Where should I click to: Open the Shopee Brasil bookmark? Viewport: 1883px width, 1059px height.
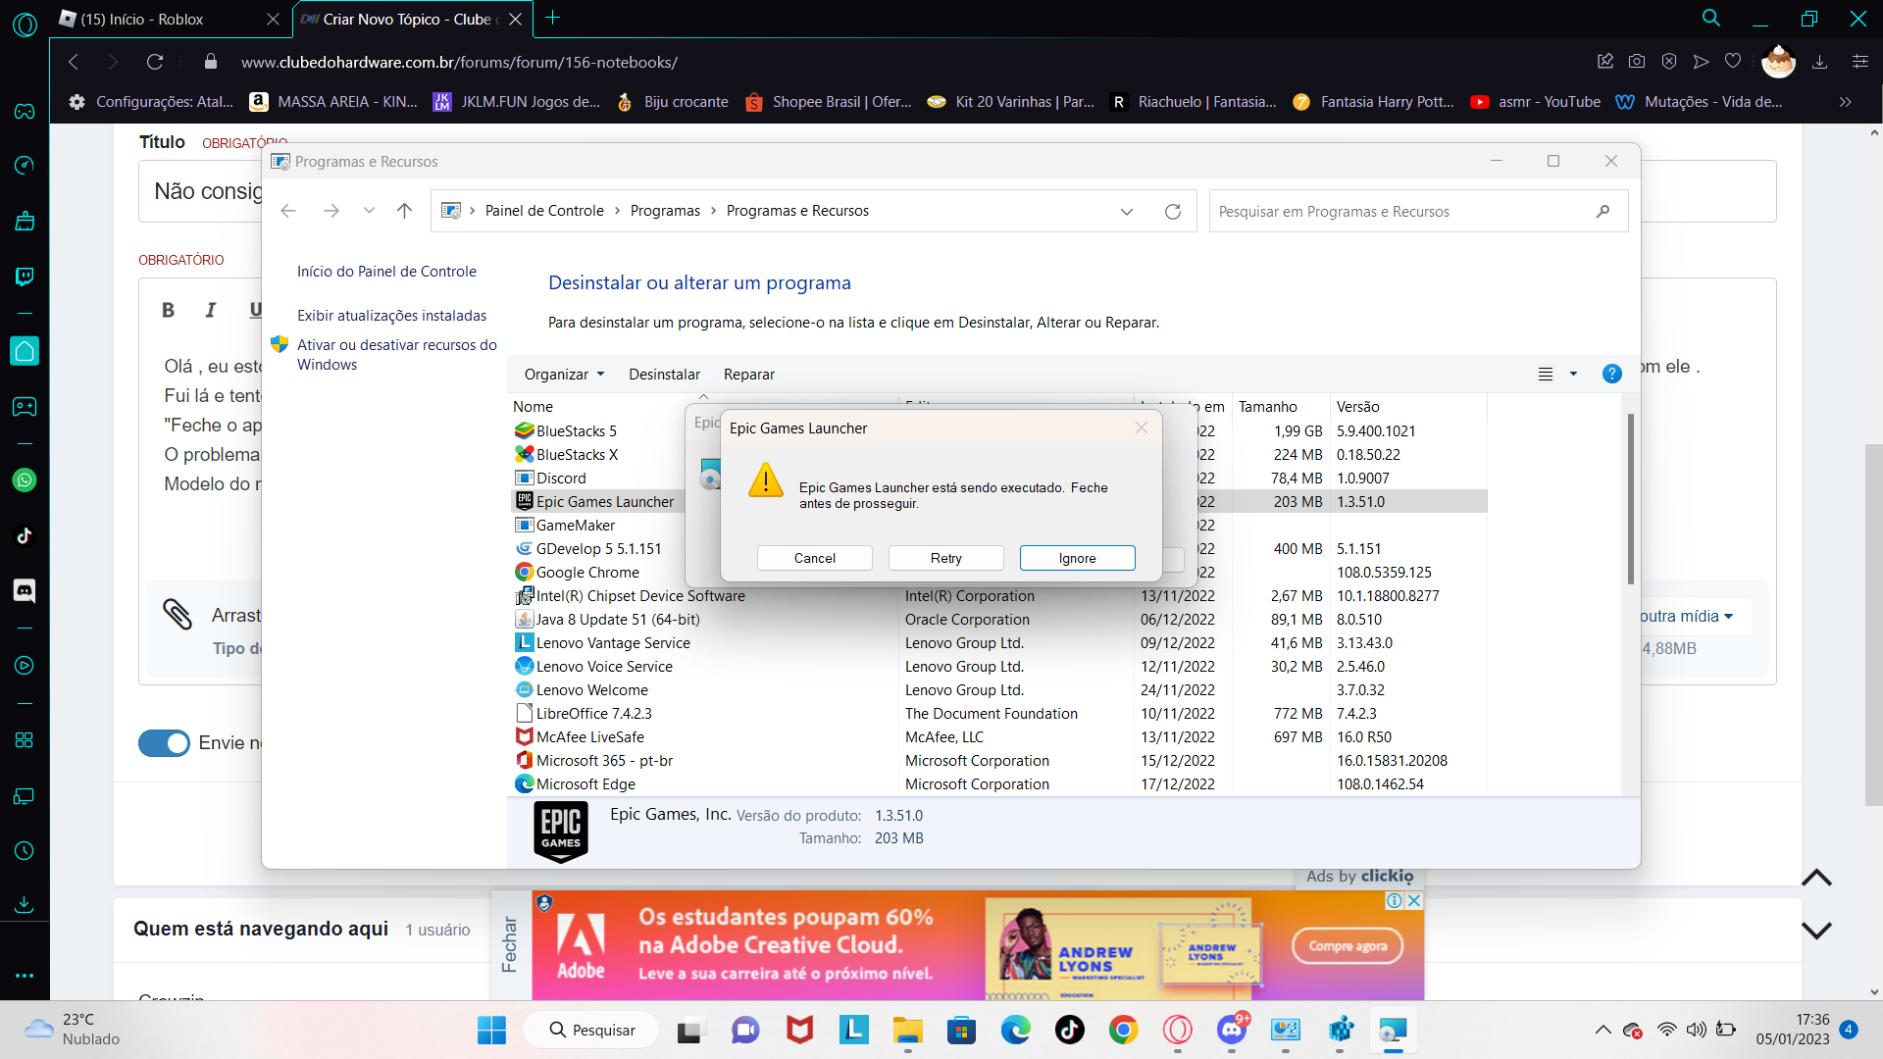[828, 102]
